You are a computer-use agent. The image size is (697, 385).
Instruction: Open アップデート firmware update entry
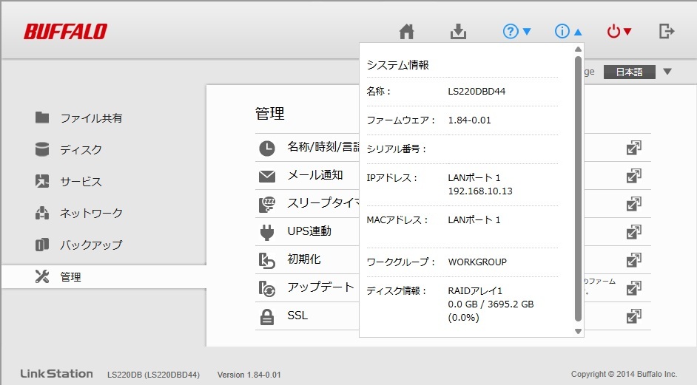pyautogui.click(x=320, y=287)
